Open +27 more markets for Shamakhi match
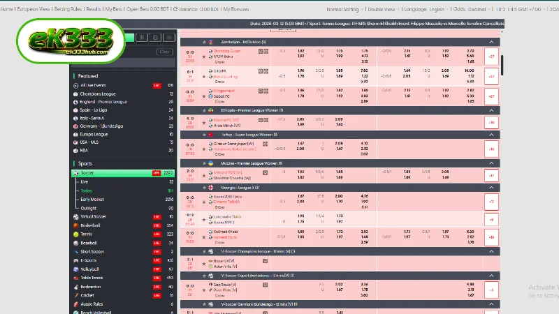 [x=491, y=57]
